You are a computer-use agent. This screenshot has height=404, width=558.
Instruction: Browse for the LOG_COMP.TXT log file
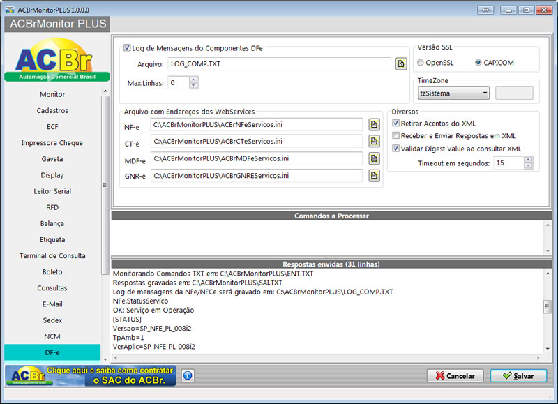pyautogui.click(x=401, y=63)
